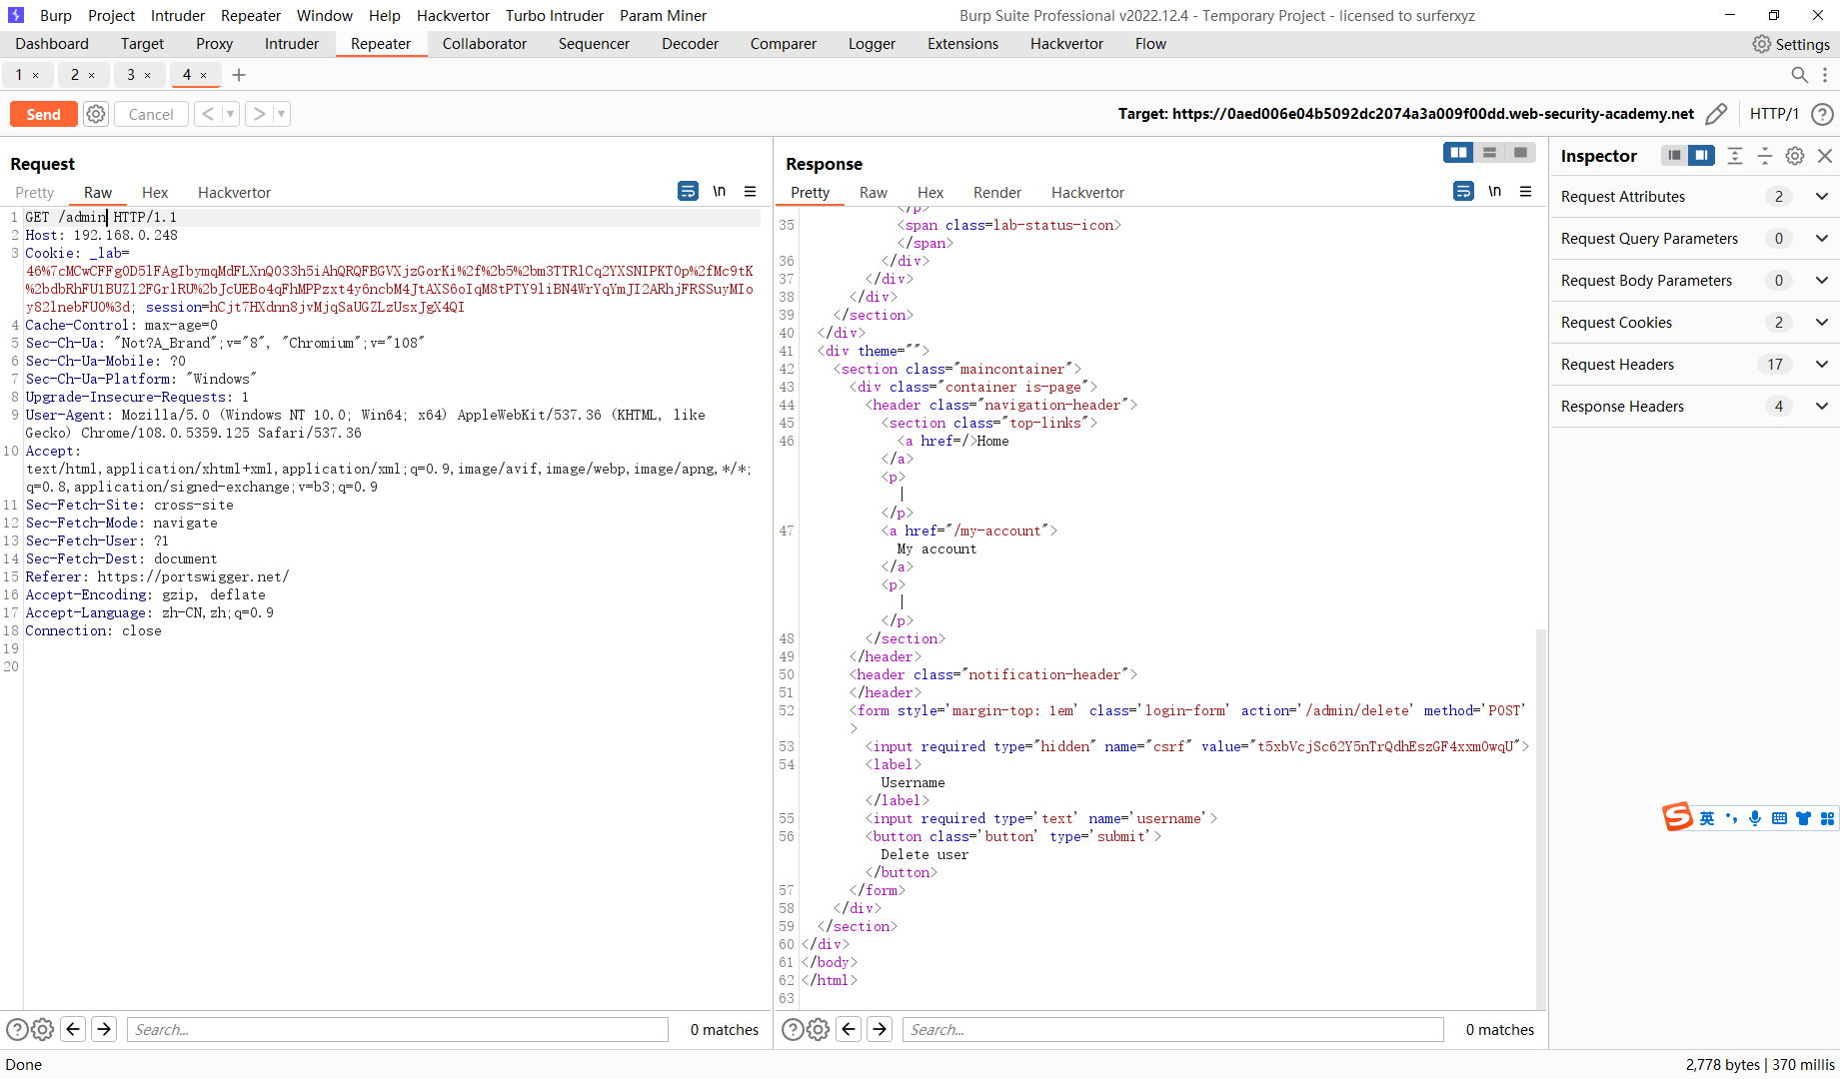Open the Decoder tab
1840x1079 pixels.
[690, 43]
